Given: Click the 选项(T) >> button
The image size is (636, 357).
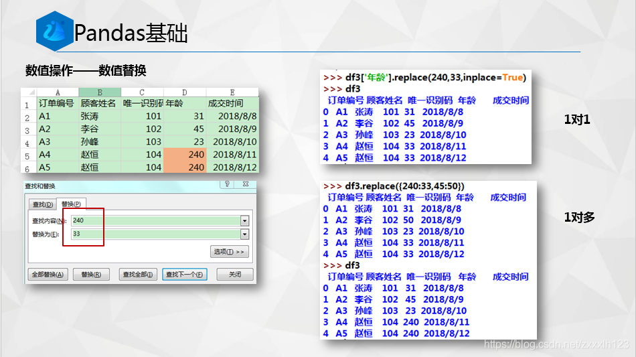Looking at the screenshot, I should (x=229, y=252).
